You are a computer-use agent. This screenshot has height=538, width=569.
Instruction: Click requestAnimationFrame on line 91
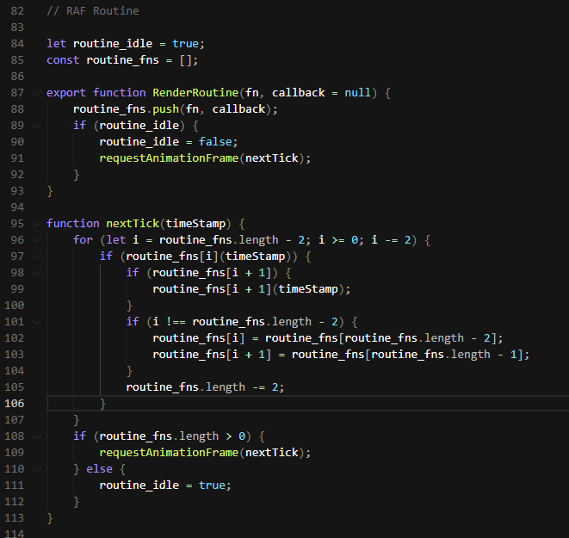tap(169, 158)
